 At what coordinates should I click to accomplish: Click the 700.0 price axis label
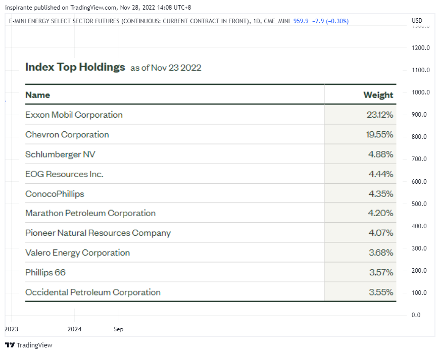tap(419, 159)
